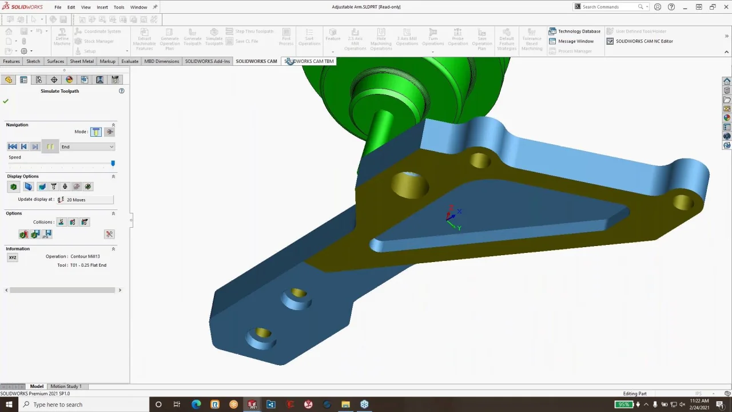
Task: Click the green checkmark to accept simulation
Action: (x=6, y=101)
